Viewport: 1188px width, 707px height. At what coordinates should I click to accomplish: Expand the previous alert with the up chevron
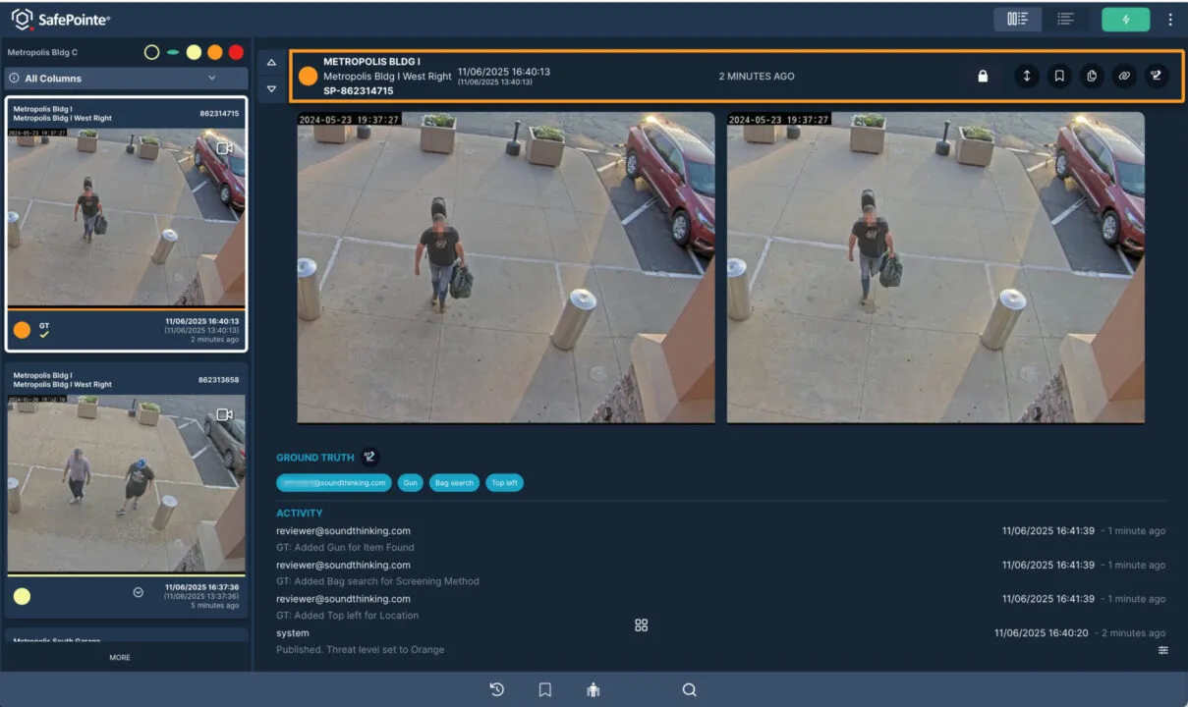point(271,61)
